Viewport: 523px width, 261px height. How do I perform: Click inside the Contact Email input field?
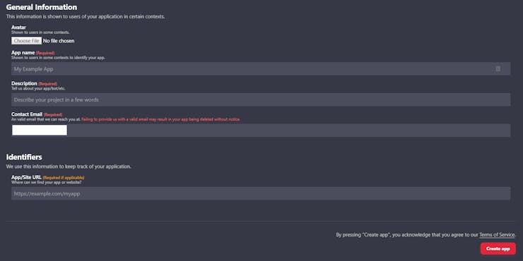[x=261, y=130]
